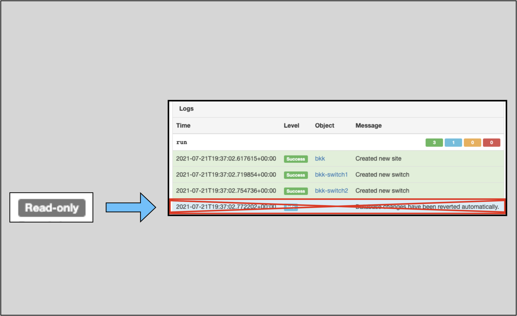This screenshot has height=316, width=517.
Task: Open the bkk-switch1 object link
Action: pos(331,175)
